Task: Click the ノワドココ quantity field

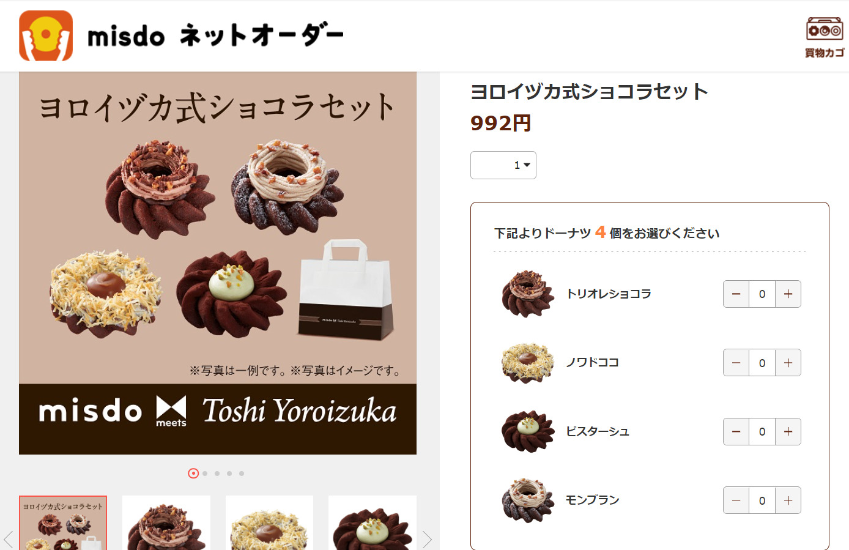Action: coord(762,363)
